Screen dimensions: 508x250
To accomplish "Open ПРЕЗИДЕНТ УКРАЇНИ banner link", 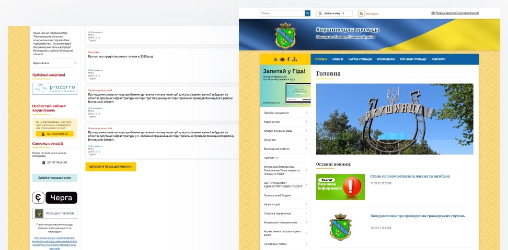I will (55, 214).
